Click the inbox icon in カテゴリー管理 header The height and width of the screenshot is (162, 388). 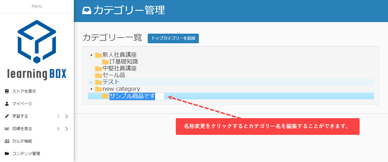87,10
